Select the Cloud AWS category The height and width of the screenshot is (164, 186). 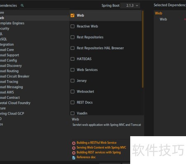click(x=7, y=92)
